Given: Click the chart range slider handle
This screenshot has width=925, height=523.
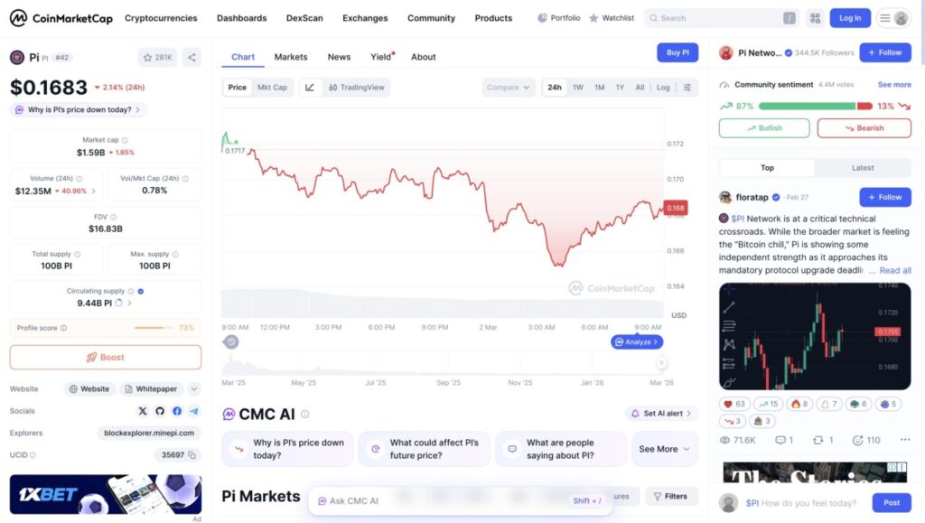Looking at the screenshot, I should pos(661,362).
